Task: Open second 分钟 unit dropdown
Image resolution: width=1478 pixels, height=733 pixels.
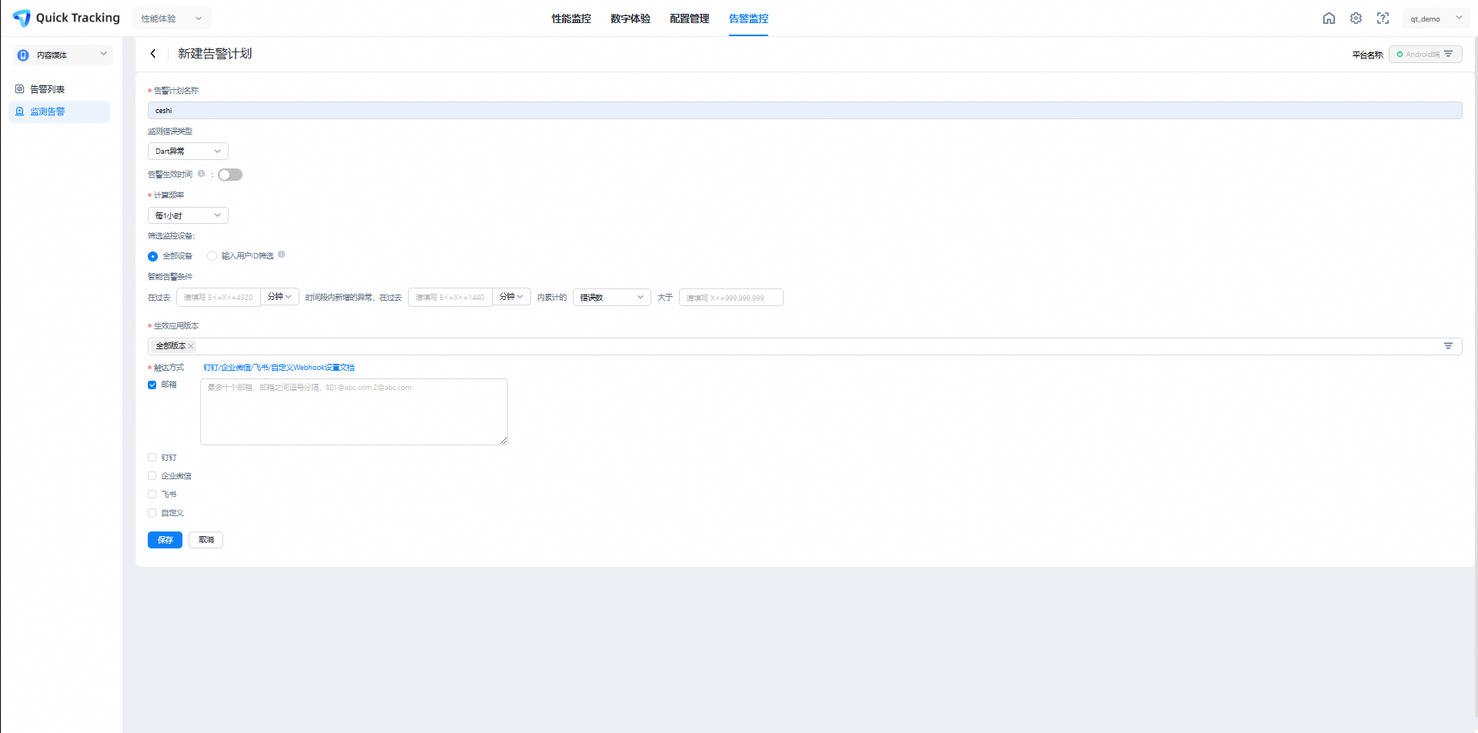Action: coord(512,297)
